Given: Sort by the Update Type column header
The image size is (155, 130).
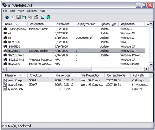Looking at the screenshot, I should 108,24.
